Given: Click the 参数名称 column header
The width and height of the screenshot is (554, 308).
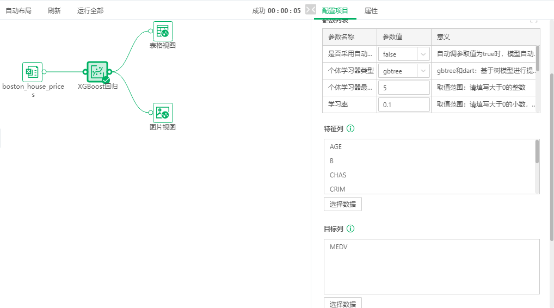Looking at the screenshot, I should tap(350, 37).
